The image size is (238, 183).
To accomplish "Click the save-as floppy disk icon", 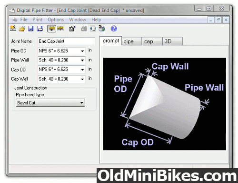I will 40,29.
